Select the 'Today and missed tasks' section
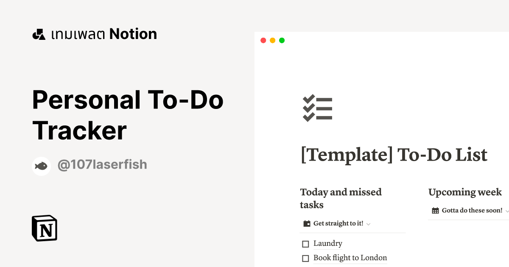 click(x=341, y=198)
